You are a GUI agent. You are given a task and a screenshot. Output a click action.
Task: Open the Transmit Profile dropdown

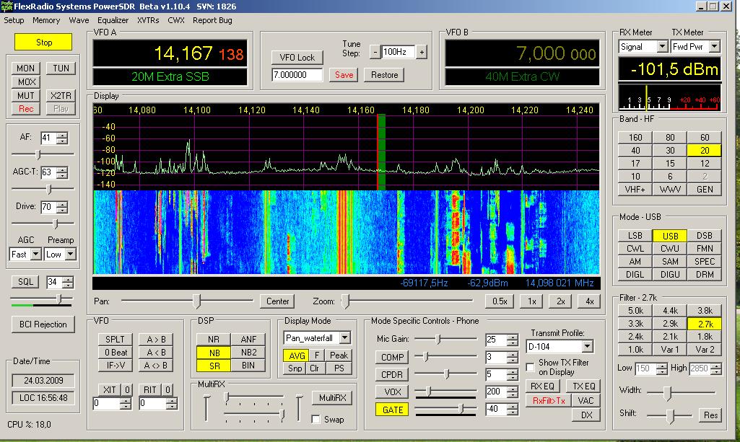pos(587,347)
